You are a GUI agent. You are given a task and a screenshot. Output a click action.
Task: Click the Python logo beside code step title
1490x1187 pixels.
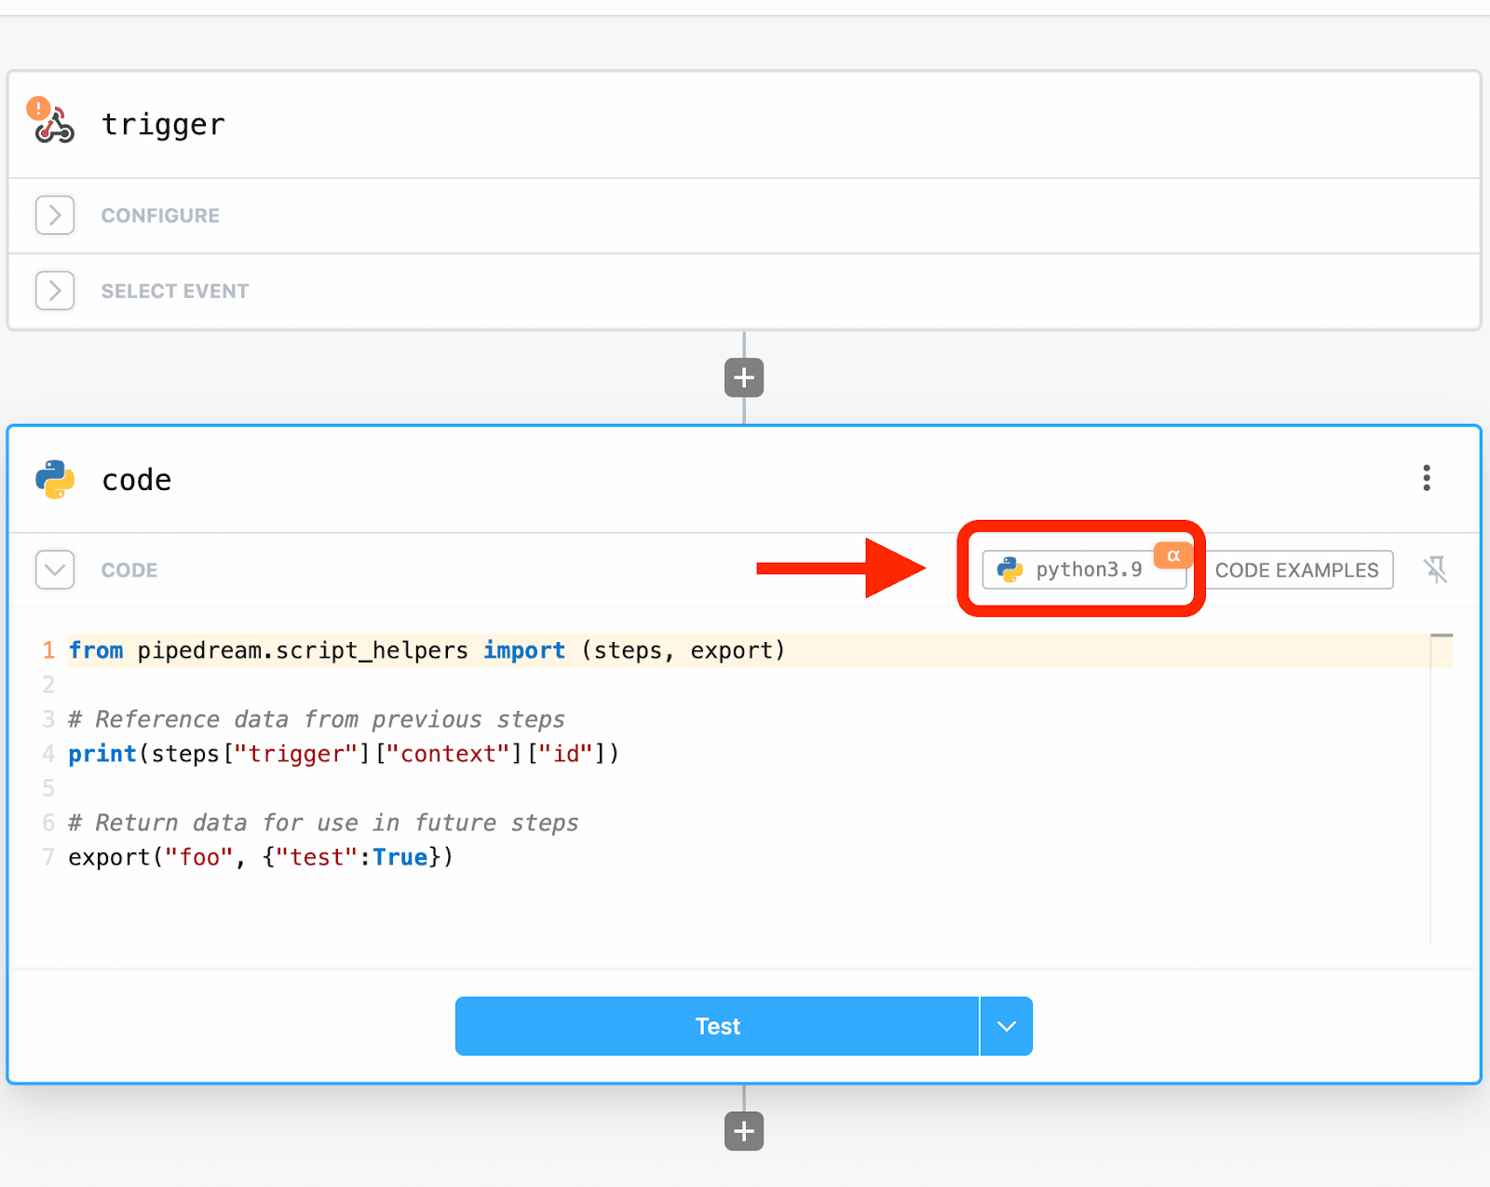tap(55, 479)
